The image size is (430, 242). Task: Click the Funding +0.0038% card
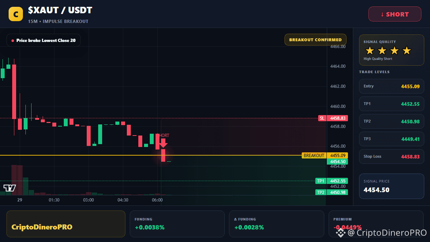pos(177,224)
